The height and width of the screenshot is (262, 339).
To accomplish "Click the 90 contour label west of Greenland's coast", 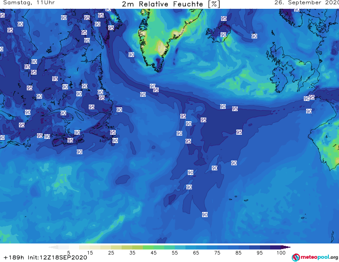I will click(x=131, y=55).
